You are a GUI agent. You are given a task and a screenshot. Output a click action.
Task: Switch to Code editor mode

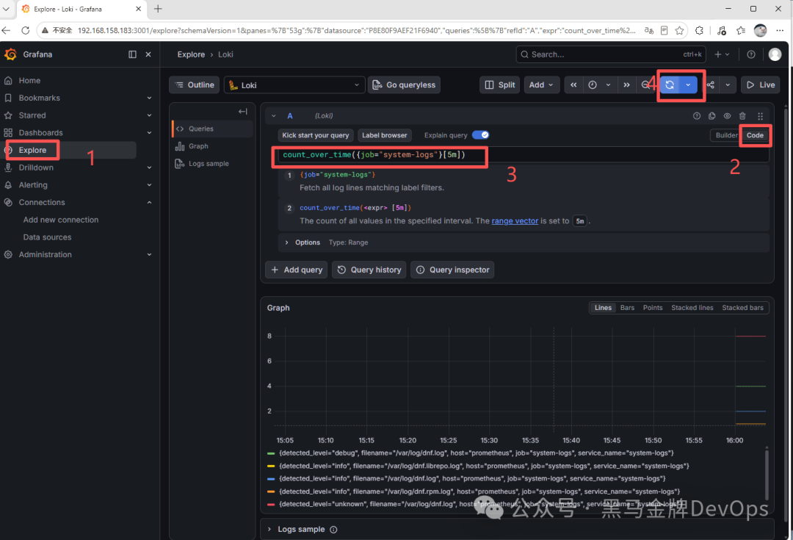tap(755, 135)
